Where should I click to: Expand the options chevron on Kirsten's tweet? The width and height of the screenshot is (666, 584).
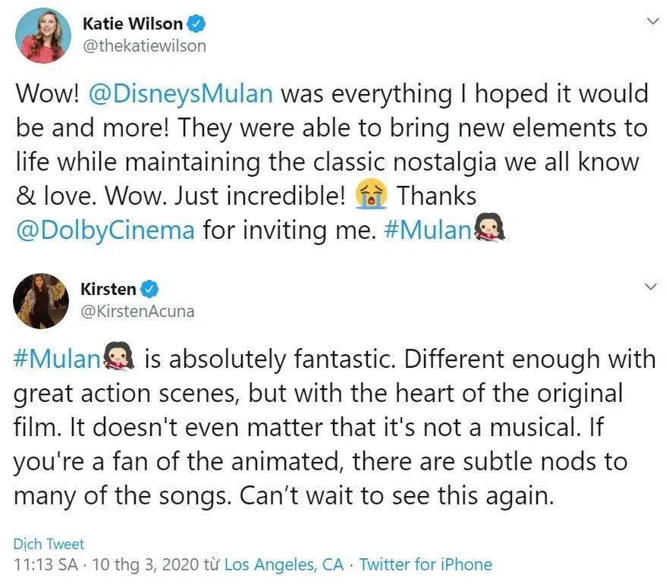click(651, 287)
